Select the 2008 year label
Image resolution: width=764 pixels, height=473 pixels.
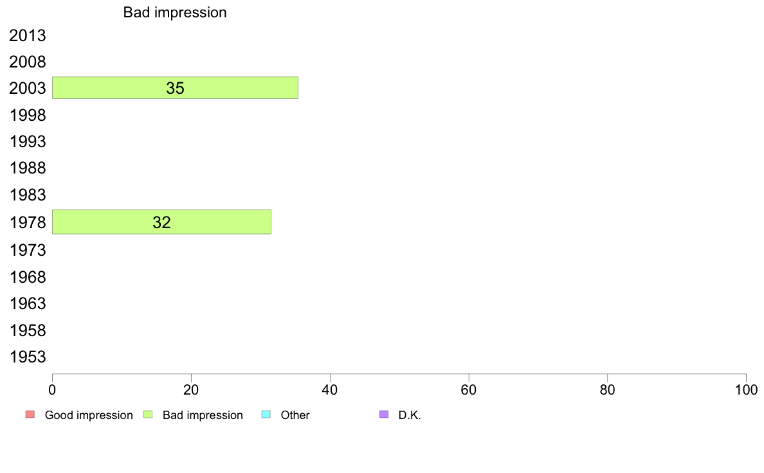click(x=28, y=62)
